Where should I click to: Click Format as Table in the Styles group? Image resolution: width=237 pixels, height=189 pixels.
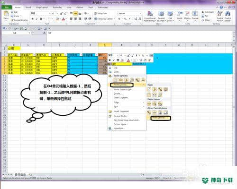coord(161,16)
